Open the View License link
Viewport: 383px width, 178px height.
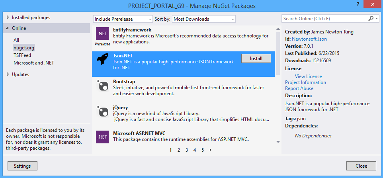coord(308,76)
